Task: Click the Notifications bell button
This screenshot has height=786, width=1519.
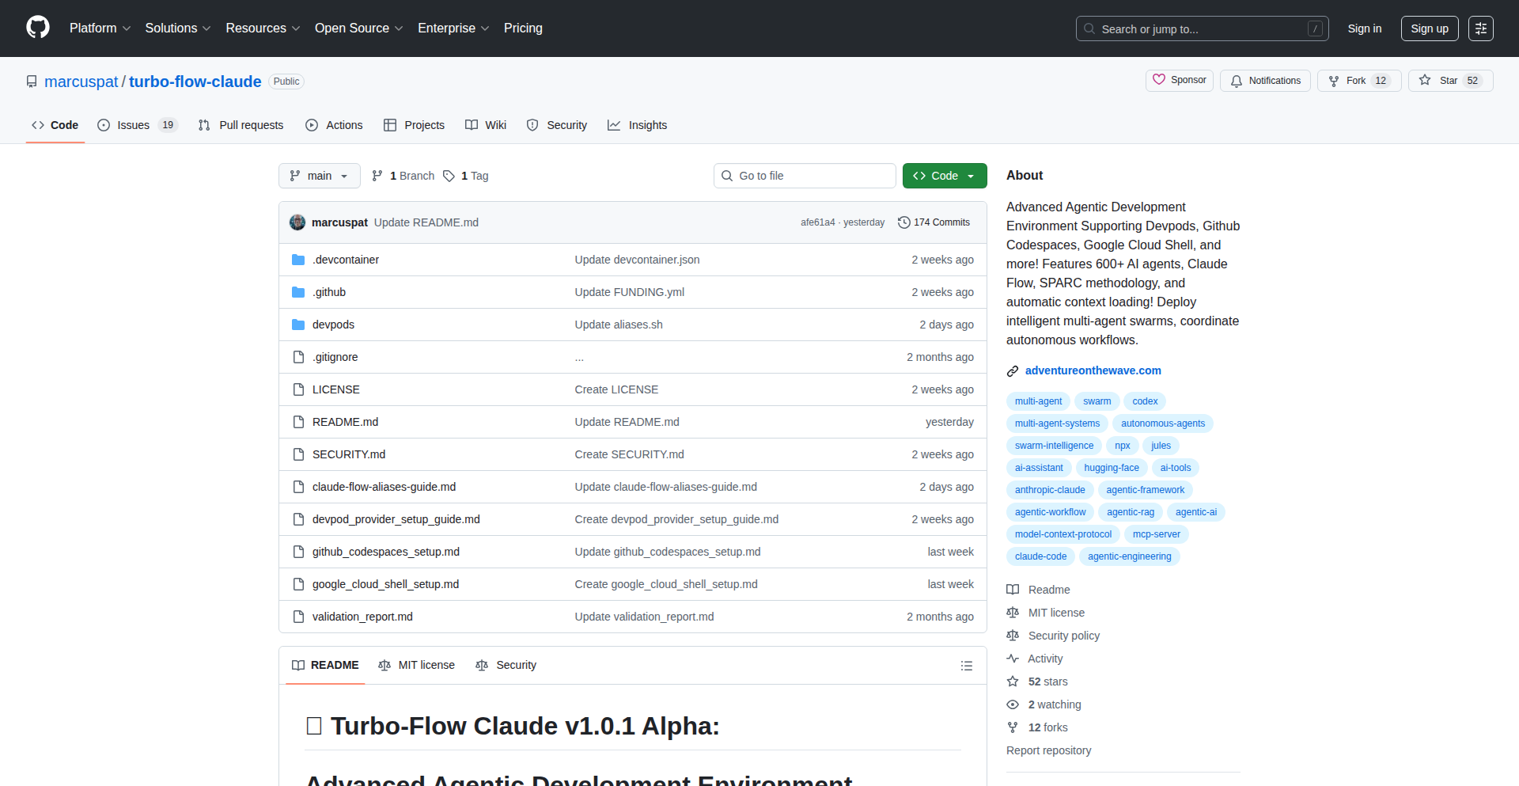Action: pos(1265,81)
